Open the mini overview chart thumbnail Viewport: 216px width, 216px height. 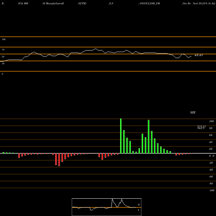pos(107,207)
